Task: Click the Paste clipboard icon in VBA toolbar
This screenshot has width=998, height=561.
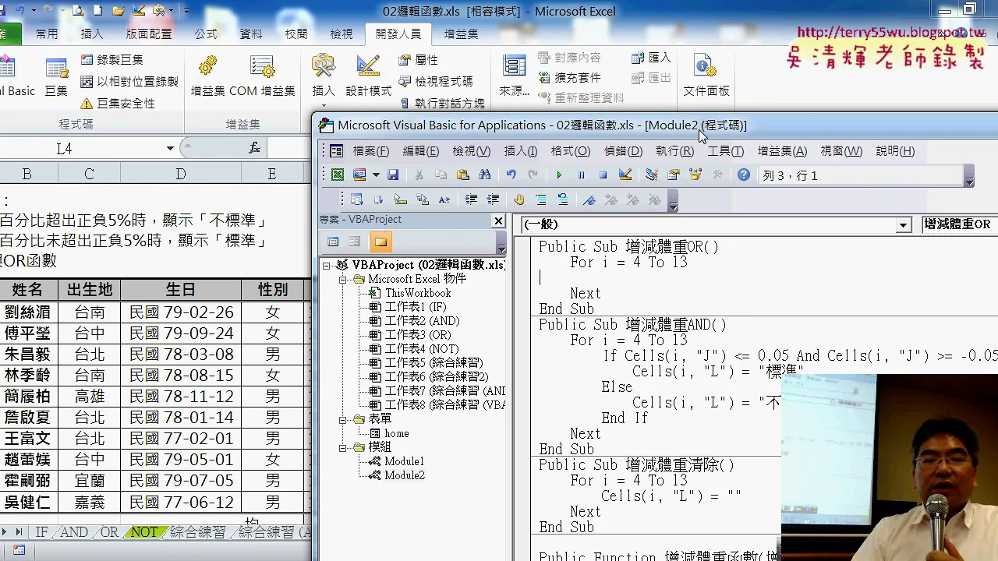Action: (x=462, y=175)
